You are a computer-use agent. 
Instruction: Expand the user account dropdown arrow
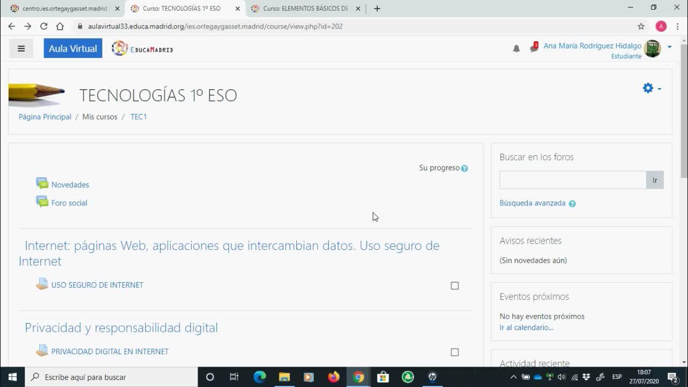(x=670, y=47)
